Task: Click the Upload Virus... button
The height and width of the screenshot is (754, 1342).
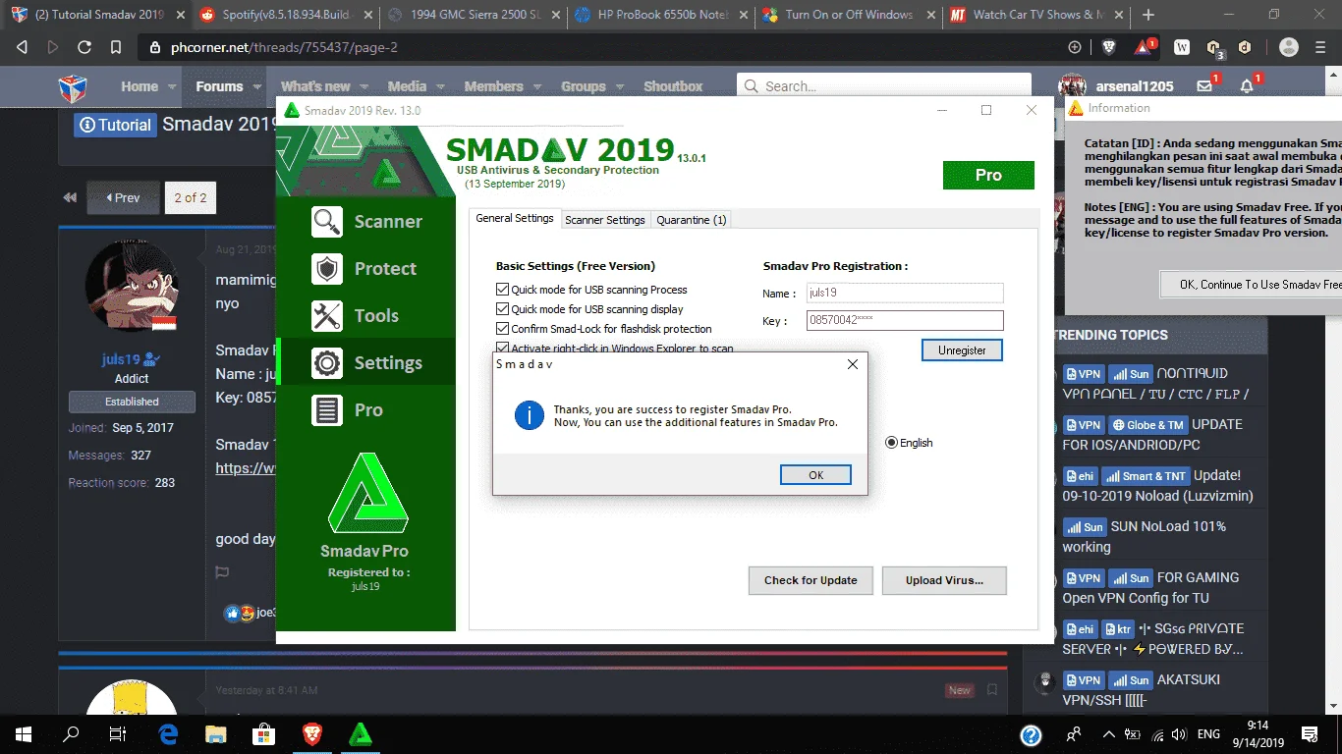Action: point(944,580)
